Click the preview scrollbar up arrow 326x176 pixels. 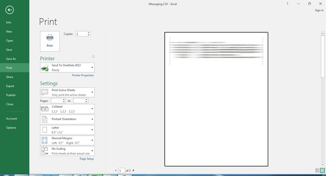[x=323, y=33]
